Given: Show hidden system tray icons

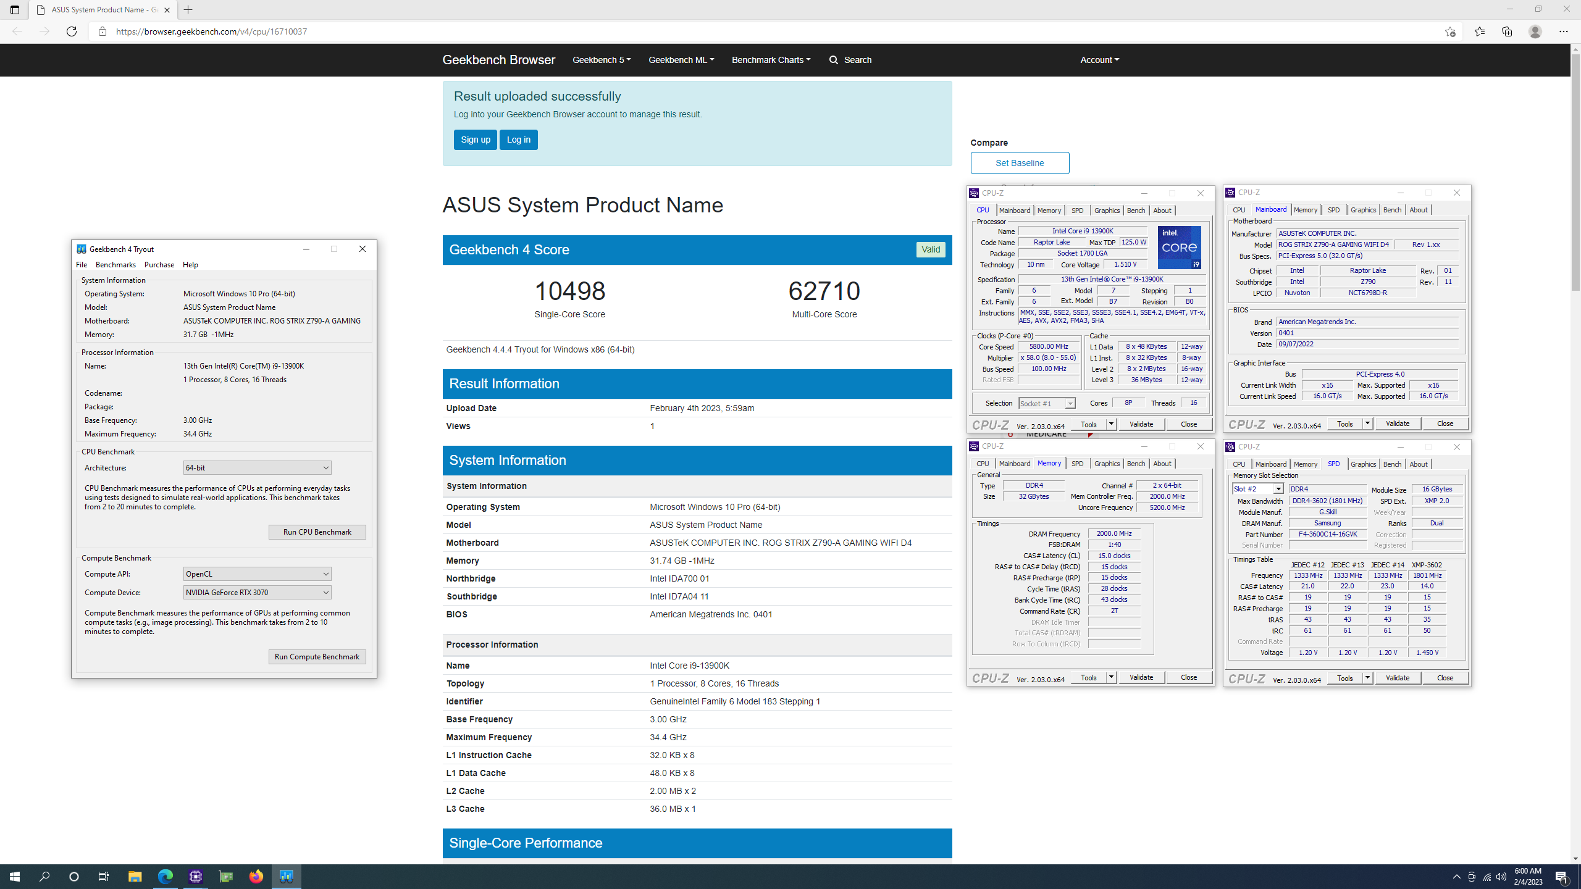Looking at the screenshot, I should pos(1457,877).
